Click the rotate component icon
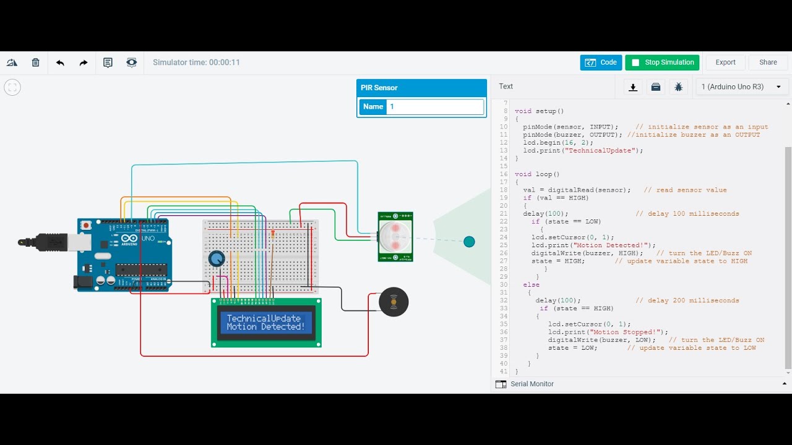 pos(12,62)
